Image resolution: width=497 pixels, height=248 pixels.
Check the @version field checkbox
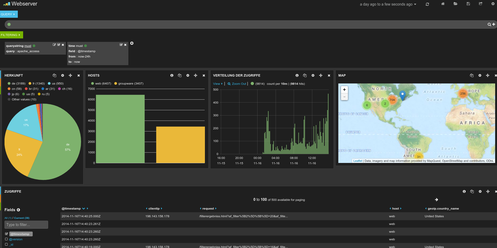click(x=6, y=239)
